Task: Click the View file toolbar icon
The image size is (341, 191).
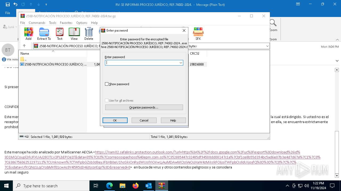Action: point(74,34)
